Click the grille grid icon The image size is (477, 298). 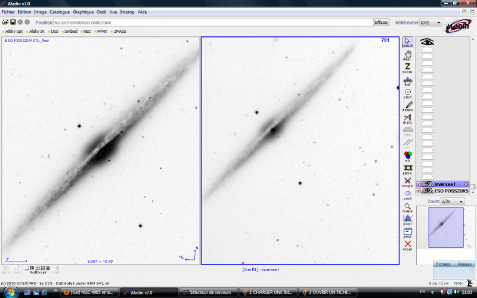coord(6,270)
